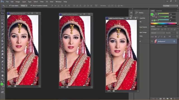Change the screen mode icon
The height and width of the screenshot is (100, 179).
(x=3, y=92)
